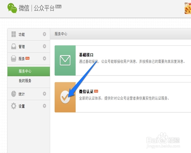Click the Beta badge beside 公众平台

click(58, 7)
